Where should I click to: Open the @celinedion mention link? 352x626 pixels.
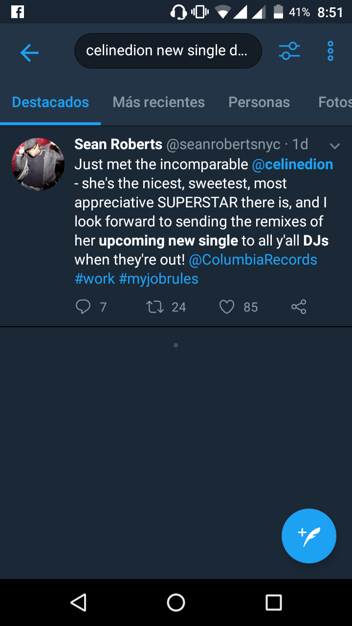(292, 164)
